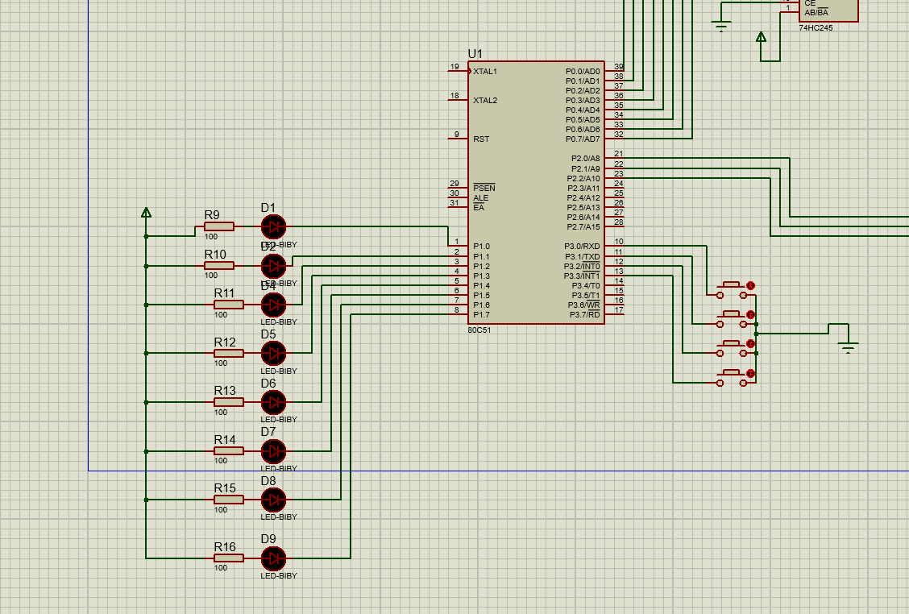Select the D6 LED symbol
The width and height of the screenshot is (909, 614).
coord(274,402)
